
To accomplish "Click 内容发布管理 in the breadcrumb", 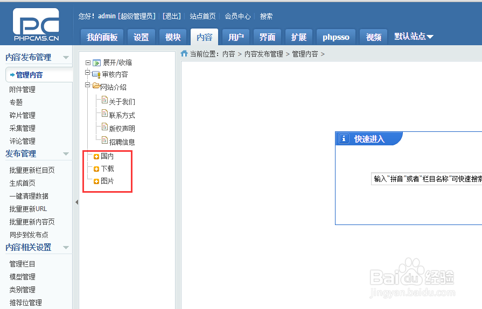I will coord(264,54).
